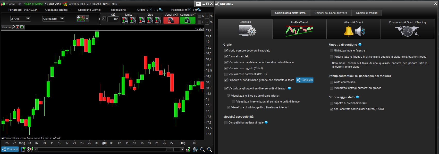Click the second Stop order icon
Screen dimensions: 439x154
(150, 20)
